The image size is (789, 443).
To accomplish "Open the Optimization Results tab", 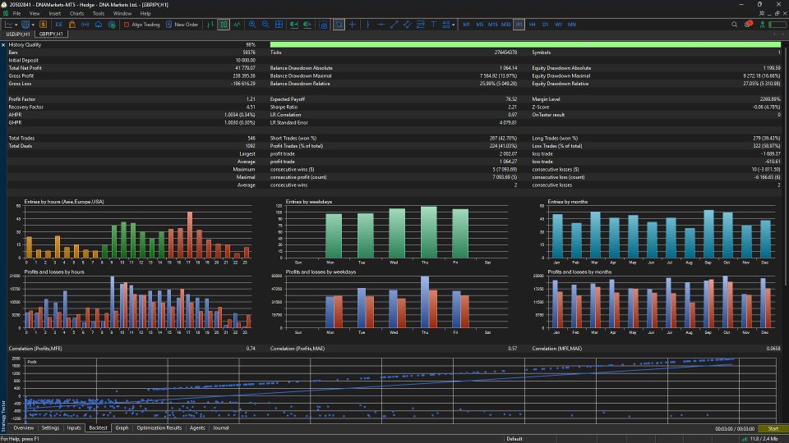I will (x=159, y=428).
